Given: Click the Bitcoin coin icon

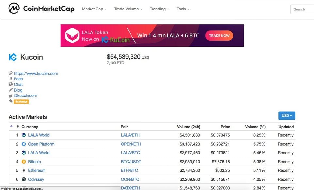Looking at the screenshot, I should click(x=24, y=162).
